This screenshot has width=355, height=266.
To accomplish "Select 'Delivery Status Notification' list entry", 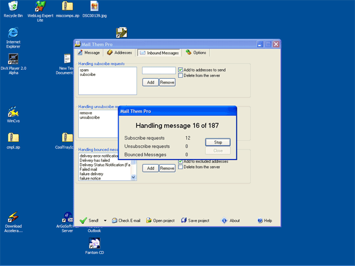I will point(105,165).
